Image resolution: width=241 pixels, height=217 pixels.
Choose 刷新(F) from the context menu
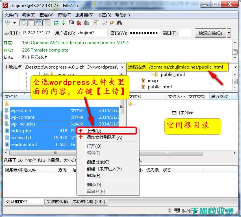(x=108, y=176)
